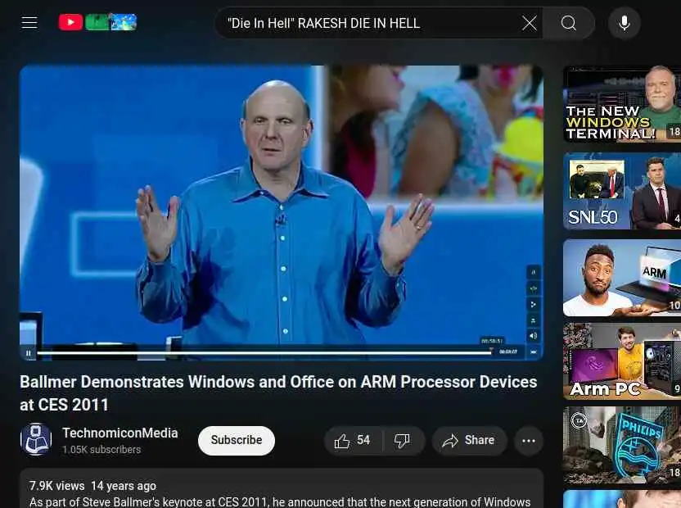Screen dimensions: 681x508
Task: Click the "1.05K subscribers" text
Action: pos(101,450)
